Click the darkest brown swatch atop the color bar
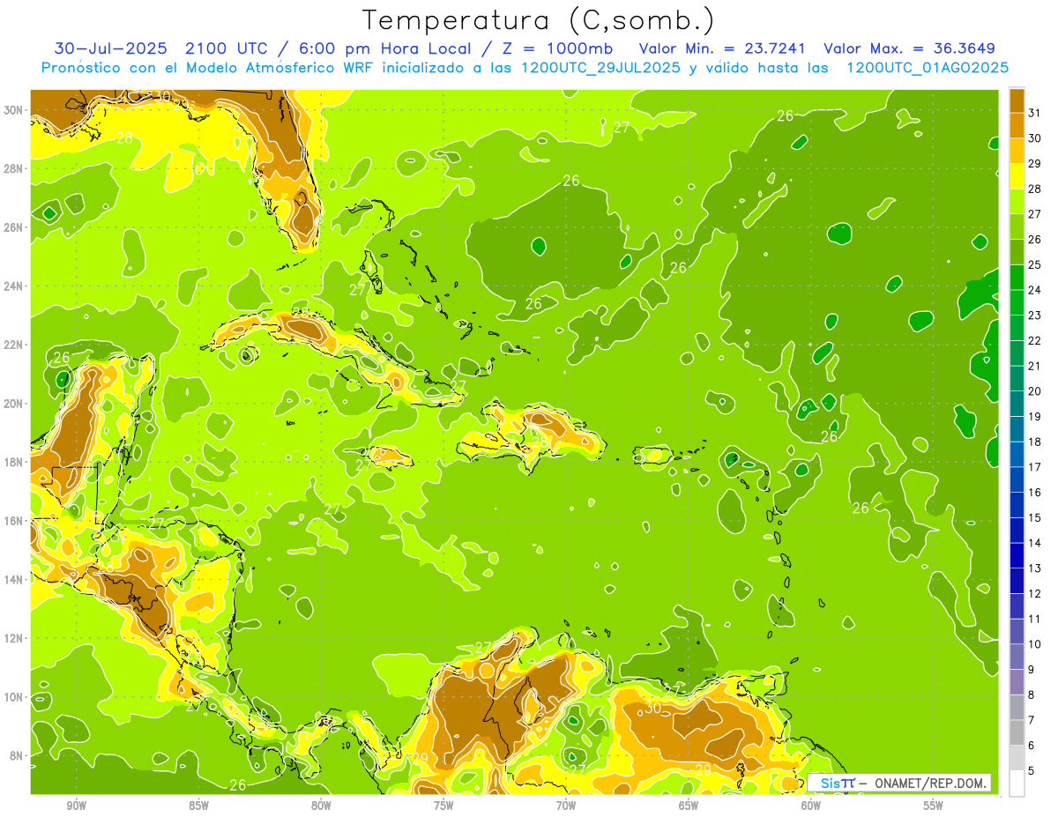The width and height of the screenshot is (1058, 817). click(1017, 100)
